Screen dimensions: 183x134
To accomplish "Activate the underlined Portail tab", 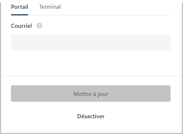I will 20,7.
